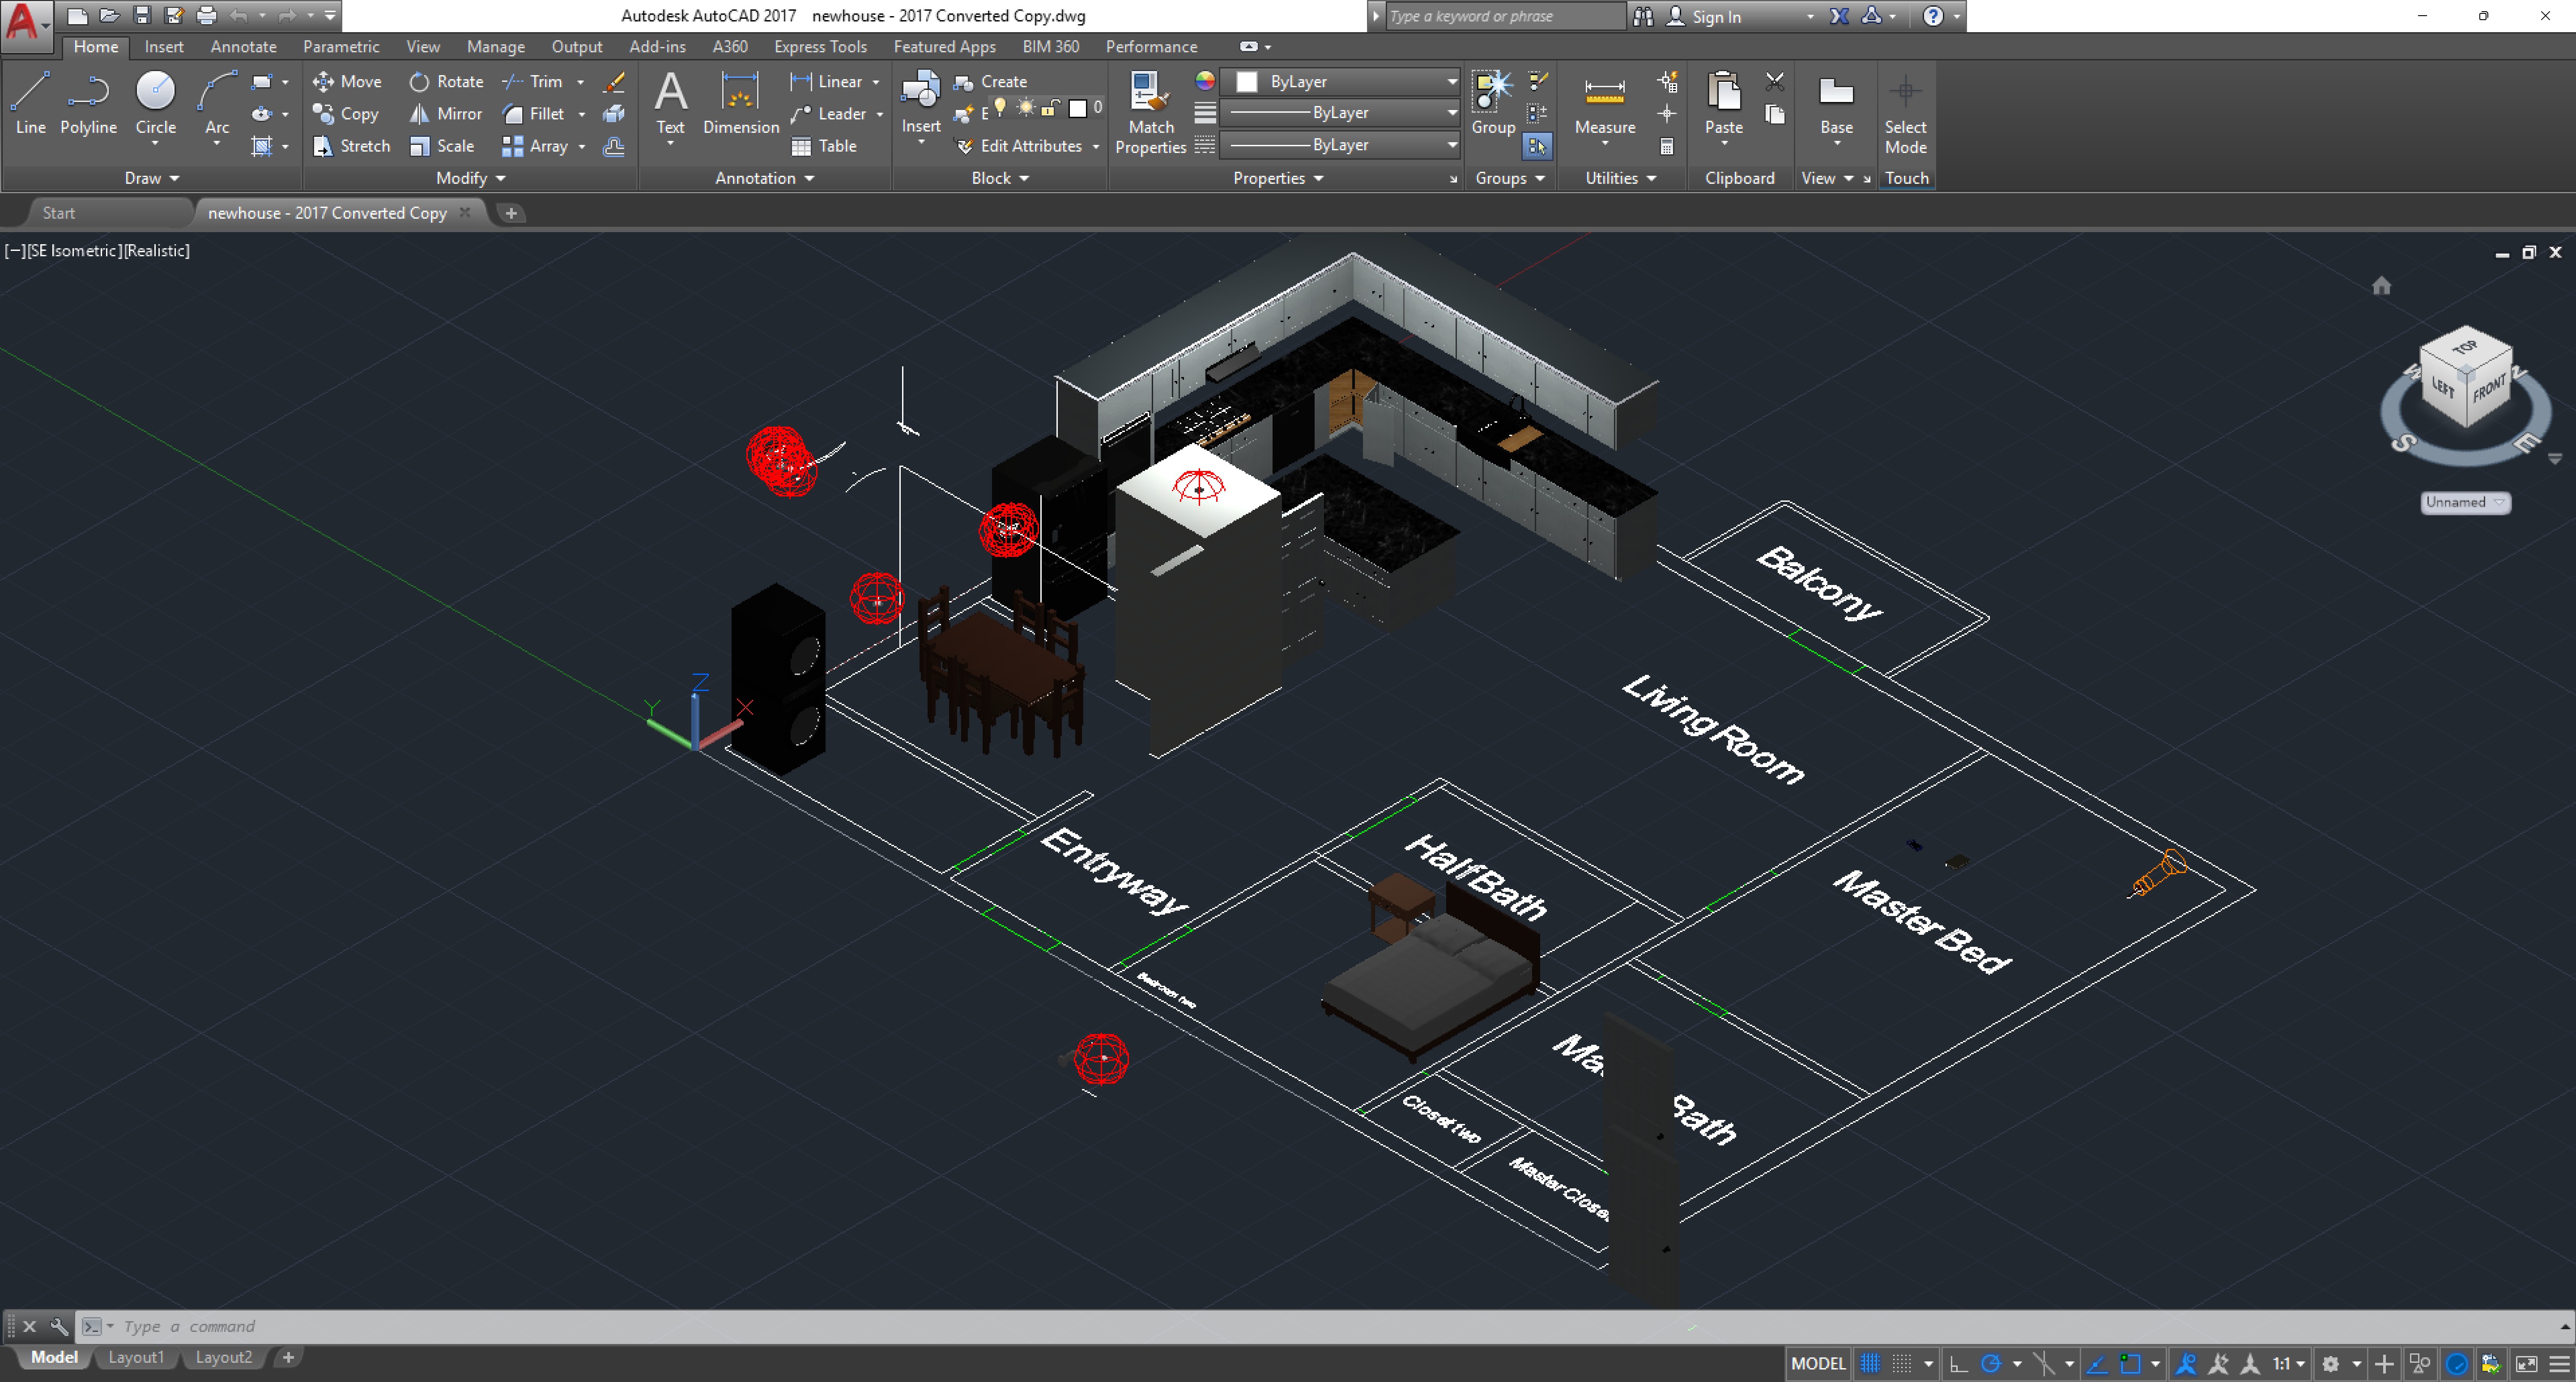This screenshot has height=1382, width=2576.
Task: Toggle 2D object snap in status bar
Action: [x=2130, y=1363]
